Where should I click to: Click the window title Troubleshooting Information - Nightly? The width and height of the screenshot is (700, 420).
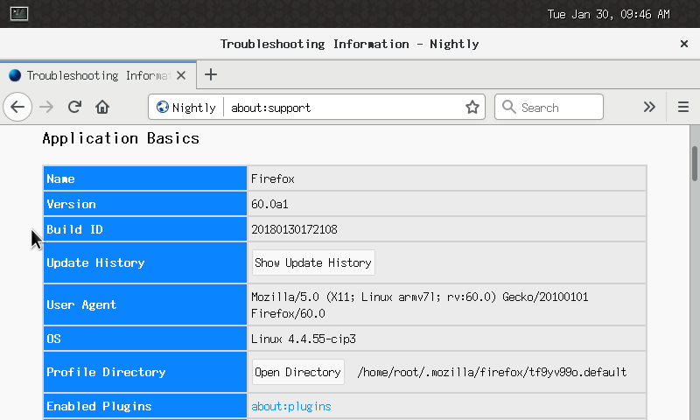coord(349,44)
